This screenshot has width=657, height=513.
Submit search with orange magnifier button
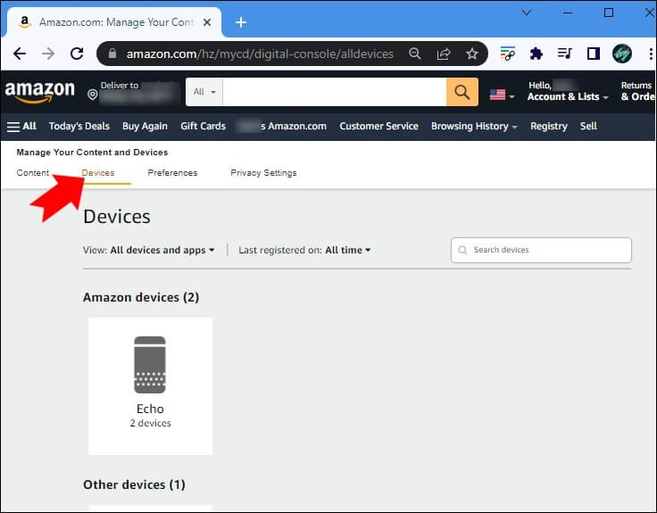coord(462,92)
